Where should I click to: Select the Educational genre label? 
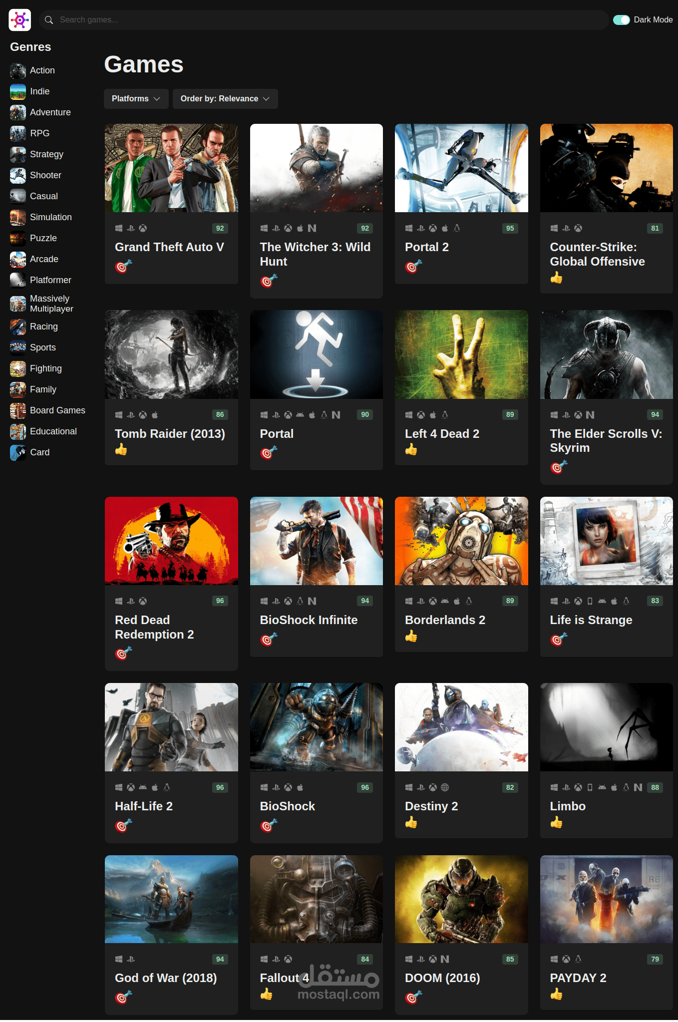pos(53,431)
